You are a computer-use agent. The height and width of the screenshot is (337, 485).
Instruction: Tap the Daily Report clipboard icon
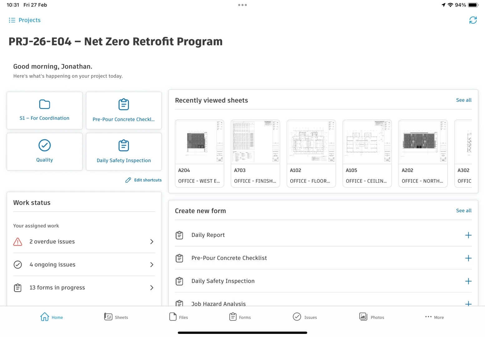pos(179,235)
